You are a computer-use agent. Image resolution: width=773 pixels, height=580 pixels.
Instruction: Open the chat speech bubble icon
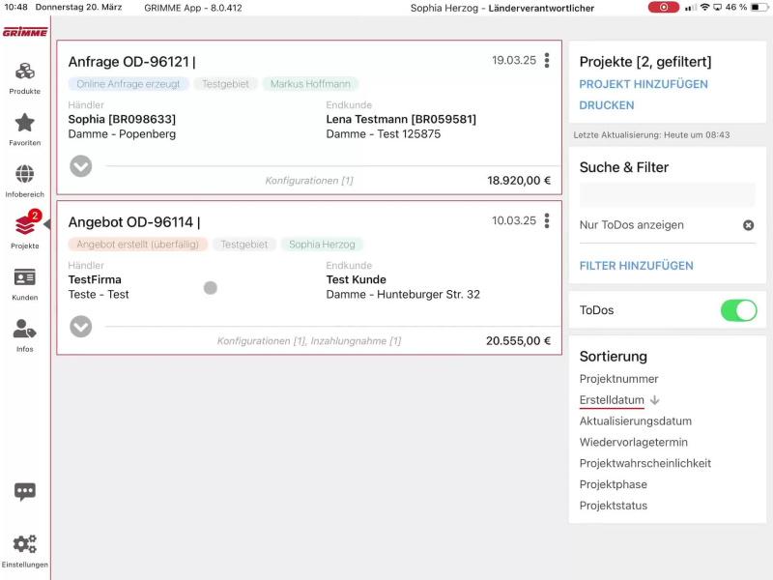point(25,491)
